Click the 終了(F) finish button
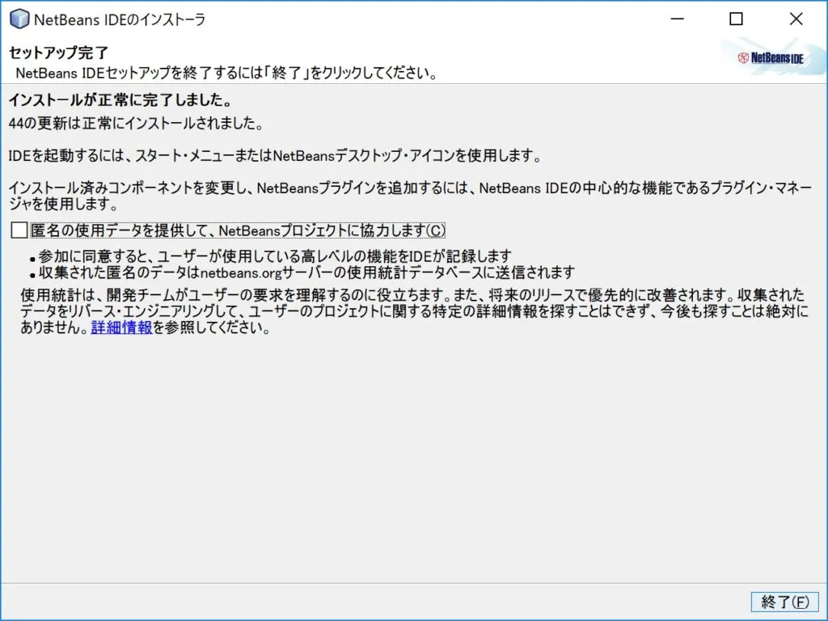The height and width of the screenshot is (621, 828). [784, 602]
